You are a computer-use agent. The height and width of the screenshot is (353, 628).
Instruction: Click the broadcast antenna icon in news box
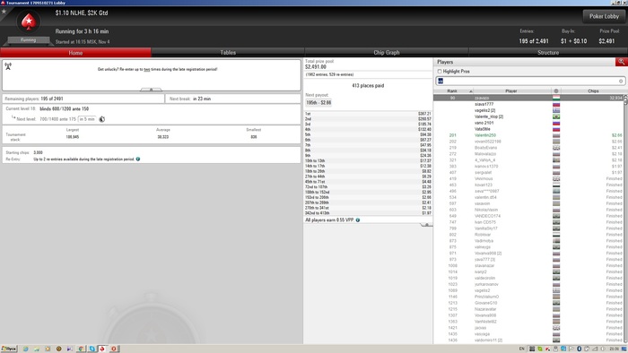pos(8,66)
